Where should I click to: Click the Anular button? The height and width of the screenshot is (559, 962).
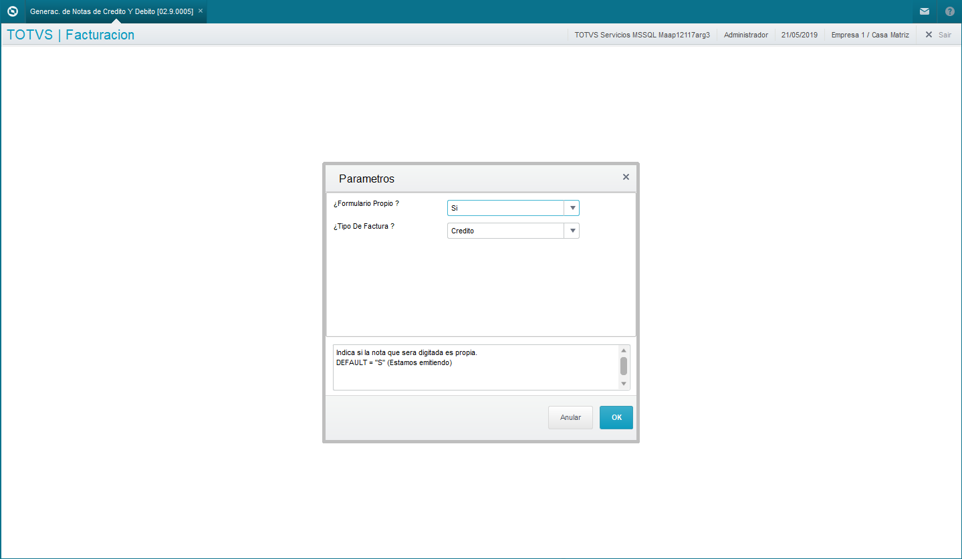click(570, 417)
